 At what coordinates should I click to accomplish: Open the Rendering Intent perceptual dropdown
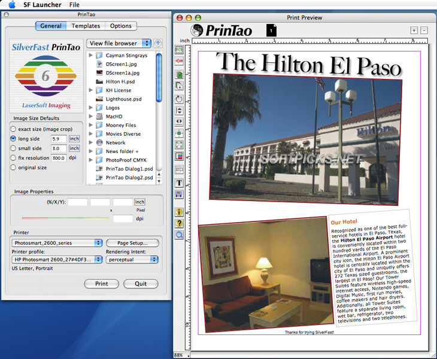132,260
